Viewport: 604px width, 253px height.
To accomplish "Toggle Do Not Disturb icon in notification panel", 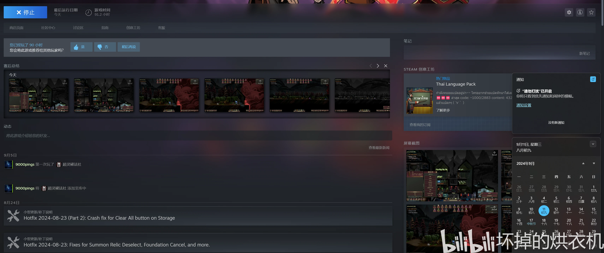I will (x=593, y=79).
